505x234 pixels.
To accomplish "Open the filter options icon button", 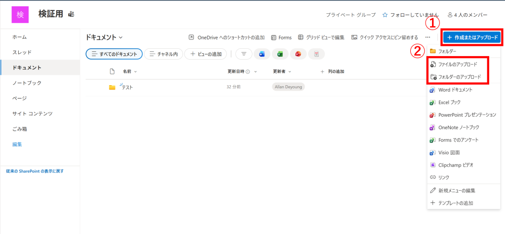I will click(x=244, y=54).
